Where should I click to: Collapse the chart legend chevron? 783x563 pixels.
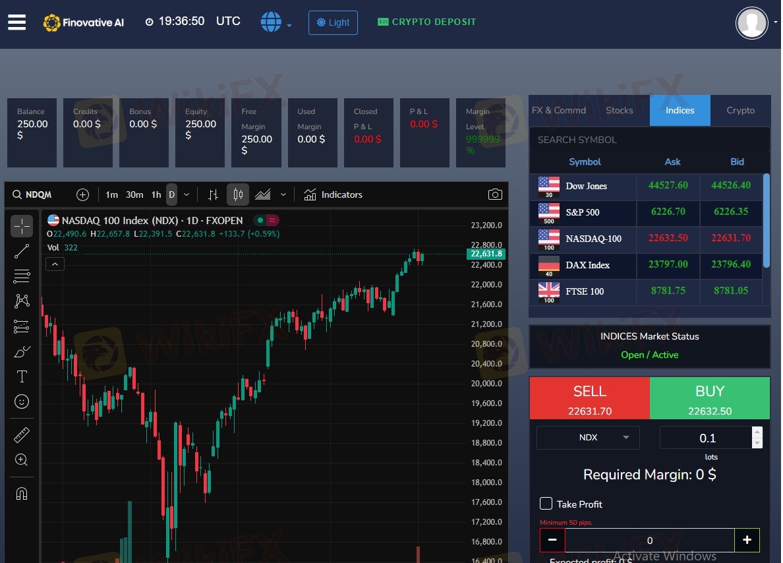55,264
